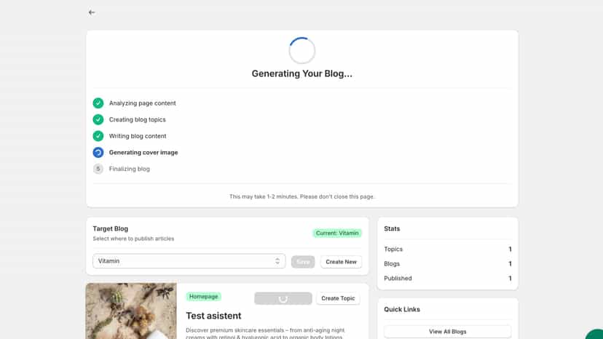Click the Create New blog button

coord(341,262)
